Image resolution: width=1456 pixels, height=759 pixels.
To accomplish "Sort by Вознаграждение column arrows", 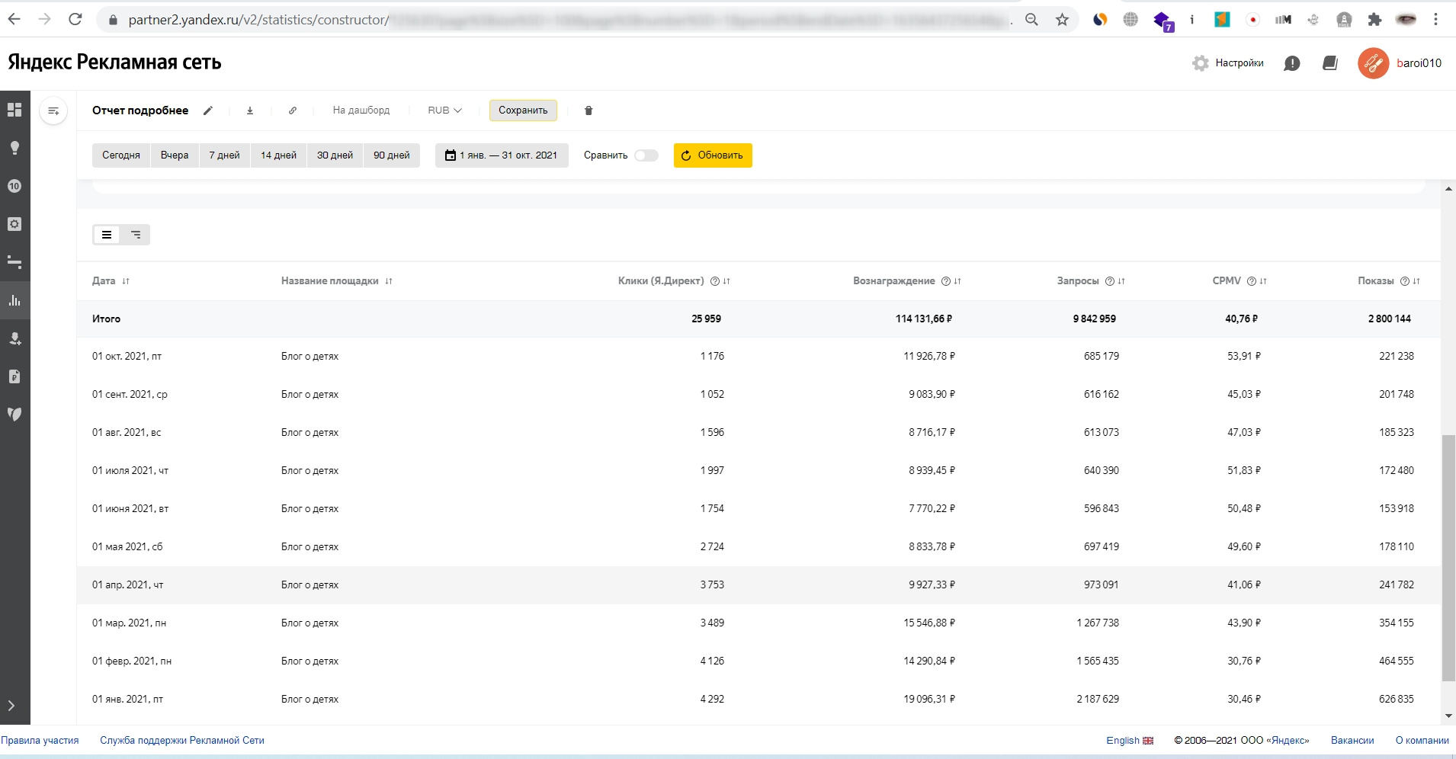I will coord(957,281).
